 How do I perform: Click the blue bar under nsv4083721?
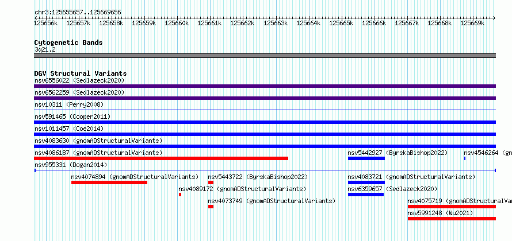pyautogui.click(x=366, y=182)
